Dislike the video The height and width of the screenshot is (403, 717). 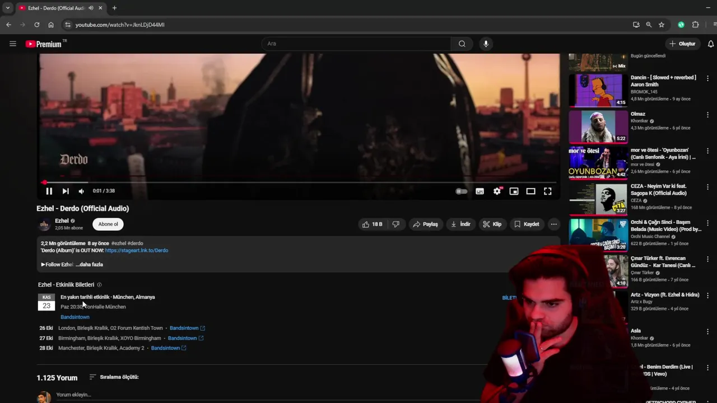pyautogui.click(x=396, y=224)
